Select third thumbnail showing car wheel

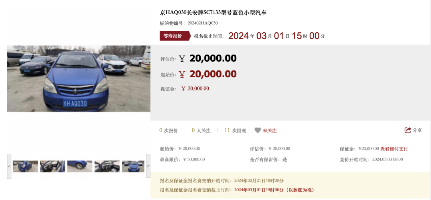coord(80,166)
